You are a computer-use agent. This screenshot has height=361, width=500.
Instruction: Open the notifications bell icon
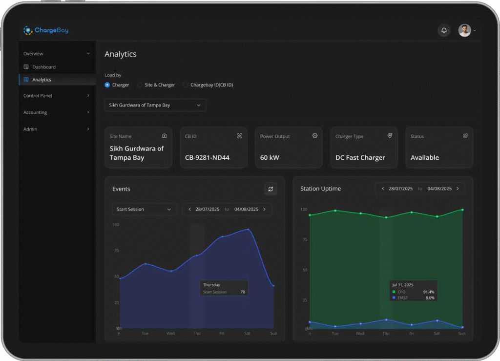click(x=444, y=30)
